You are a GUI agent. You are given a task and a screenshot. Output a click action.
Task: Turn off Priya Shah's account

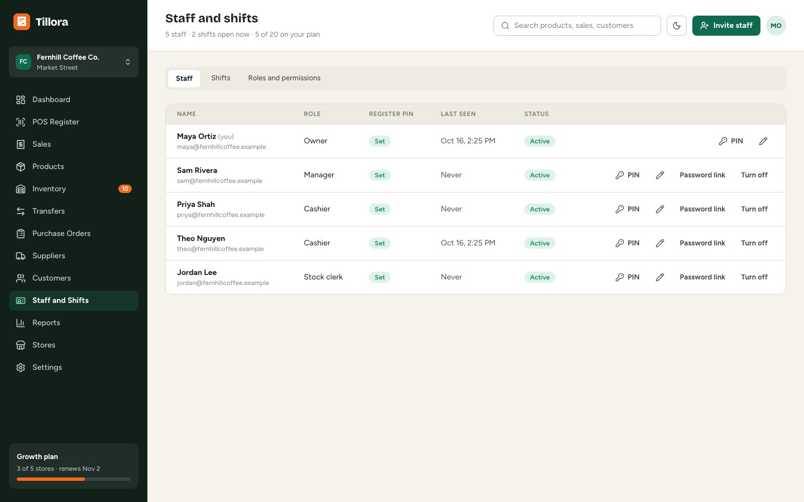pos(754,209)
